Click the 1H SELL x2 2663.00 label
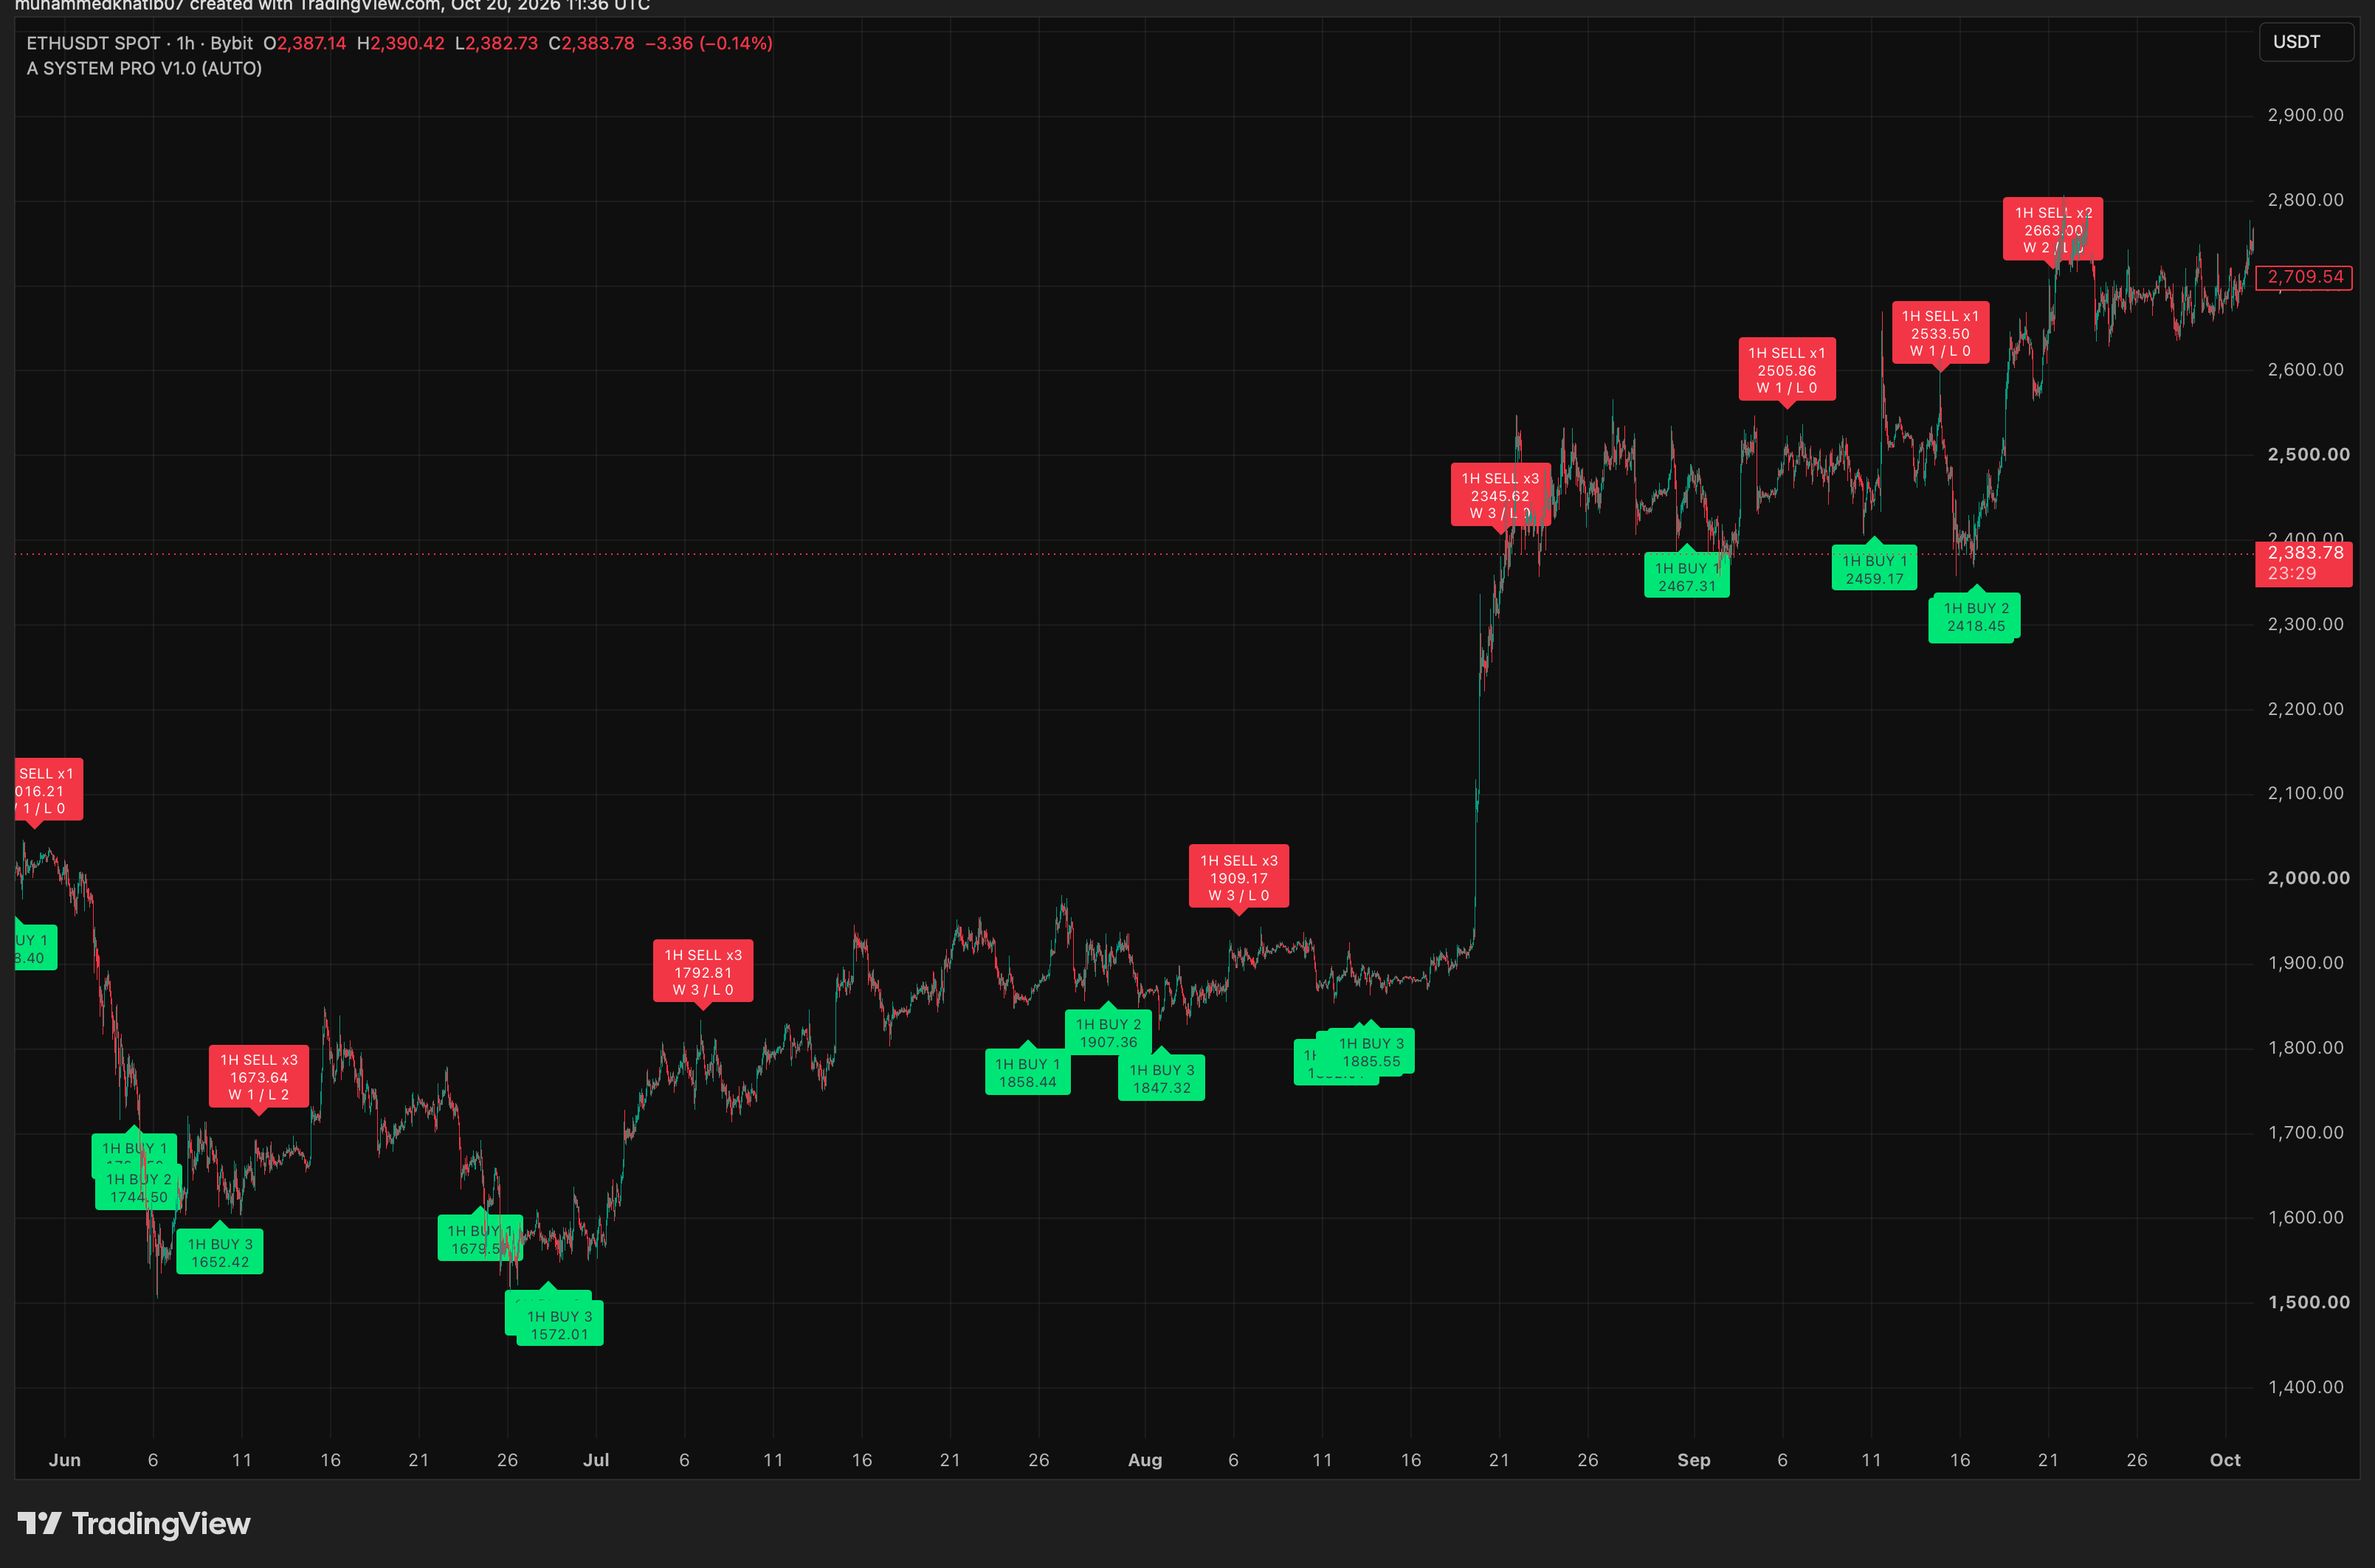 click(2053, 230)
